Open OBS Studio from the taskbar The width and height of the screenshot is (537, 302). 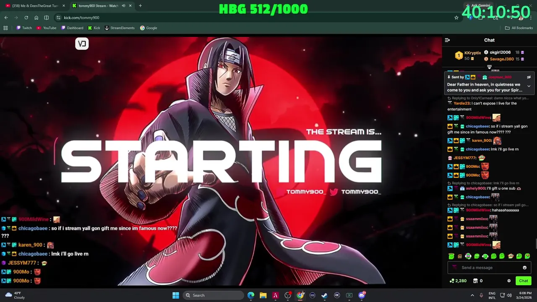288,295
